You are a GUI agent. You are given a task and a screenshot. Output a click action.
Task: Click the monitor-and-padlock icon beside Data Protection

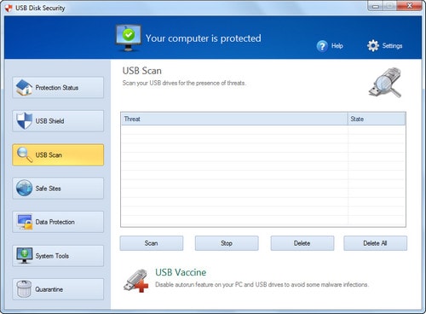click(x=25, y=222)
